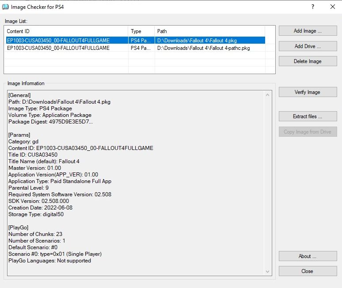Click the Image Type: PS4 Package line
Screen dimensions: 342x288
(40, 108)
